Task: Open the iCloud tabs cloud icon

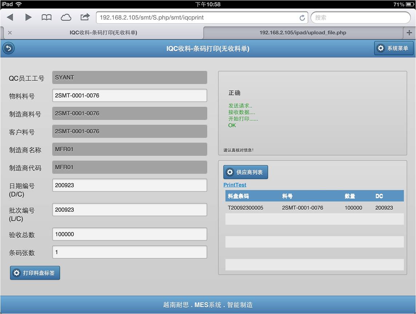Action: [x=66, y=17]
